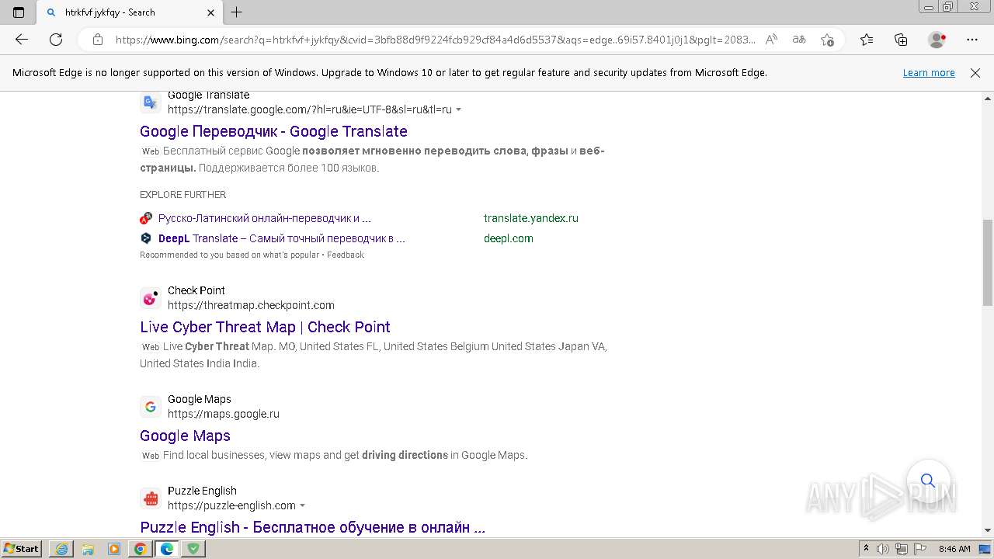The height and width of the screenshot is (559, 994).
Task: Click the deepl.com domain text
Action: [509, 238]
